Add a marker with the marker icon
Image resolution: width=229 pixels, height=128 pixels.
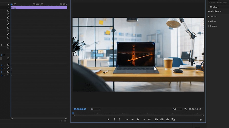coord(108,119)
